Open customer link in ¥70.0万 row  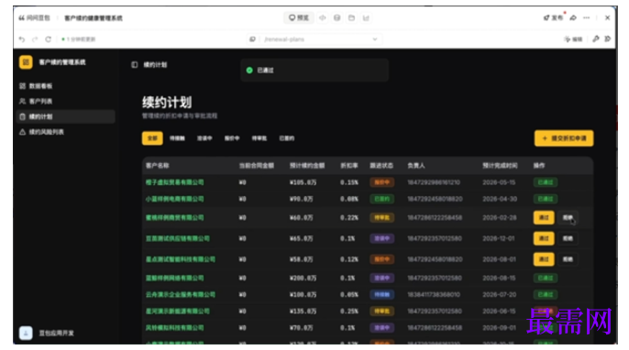(x=174, y=328)
